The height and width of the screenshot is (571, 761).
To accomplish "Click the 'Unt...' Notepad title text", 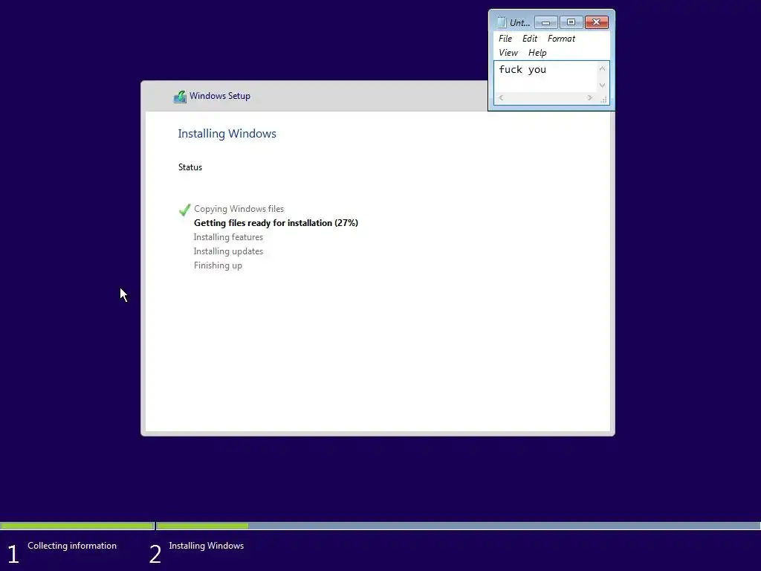I will tap(519, 23).
